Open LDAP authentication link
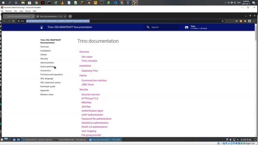The height and width of the screenshot is (145, 258). tap(92, 115)
